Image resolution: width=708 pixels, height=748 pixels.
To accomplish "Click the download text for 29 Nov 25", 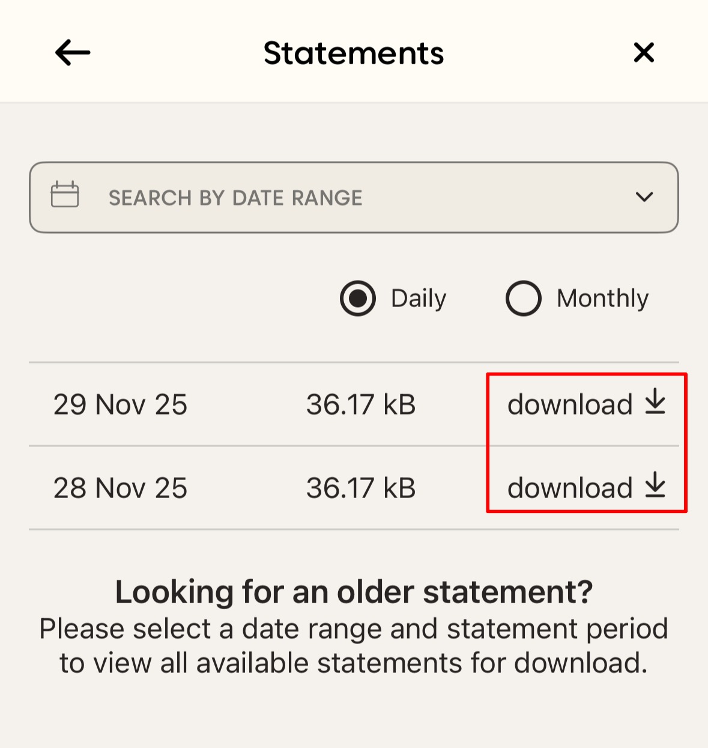I will pos(570,404).
